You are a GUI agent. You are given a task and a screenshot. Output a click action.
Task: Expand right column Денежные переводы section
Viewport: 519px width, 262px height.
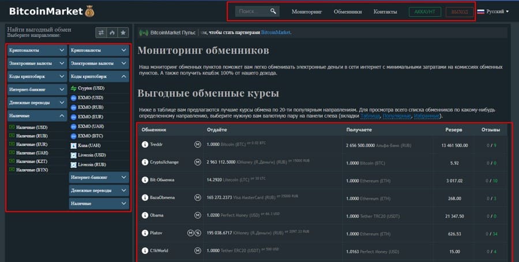[99, 190]
